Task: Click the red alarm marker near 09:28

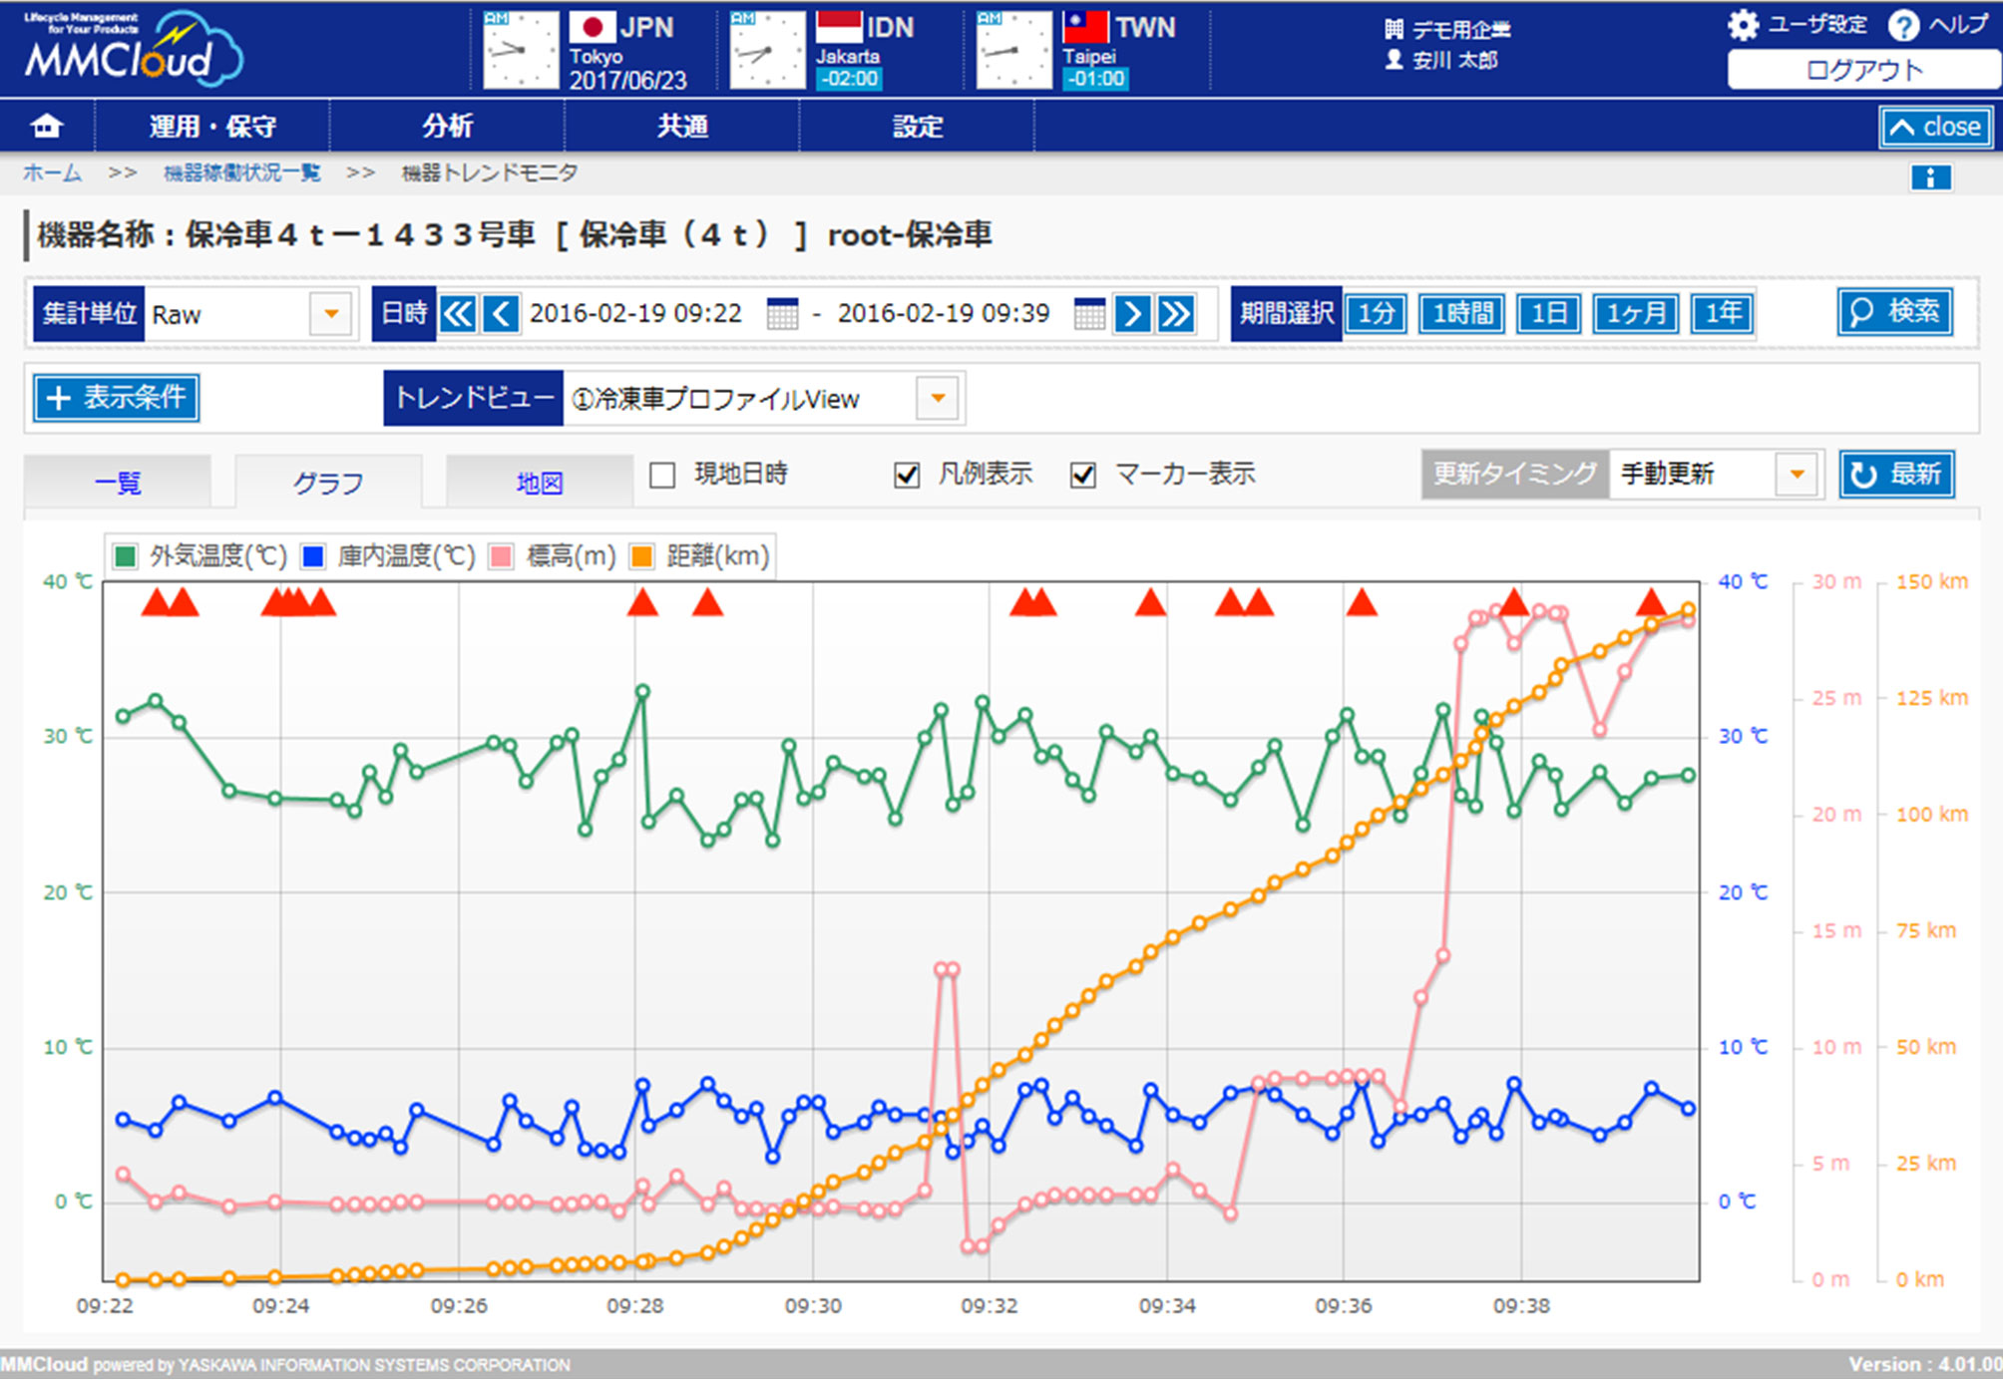Action: [x=642, y=602]
